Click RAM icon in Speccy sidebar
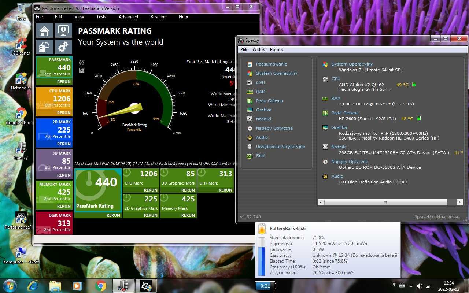Viewport: 469px width, 293px height. coord(250,92)
